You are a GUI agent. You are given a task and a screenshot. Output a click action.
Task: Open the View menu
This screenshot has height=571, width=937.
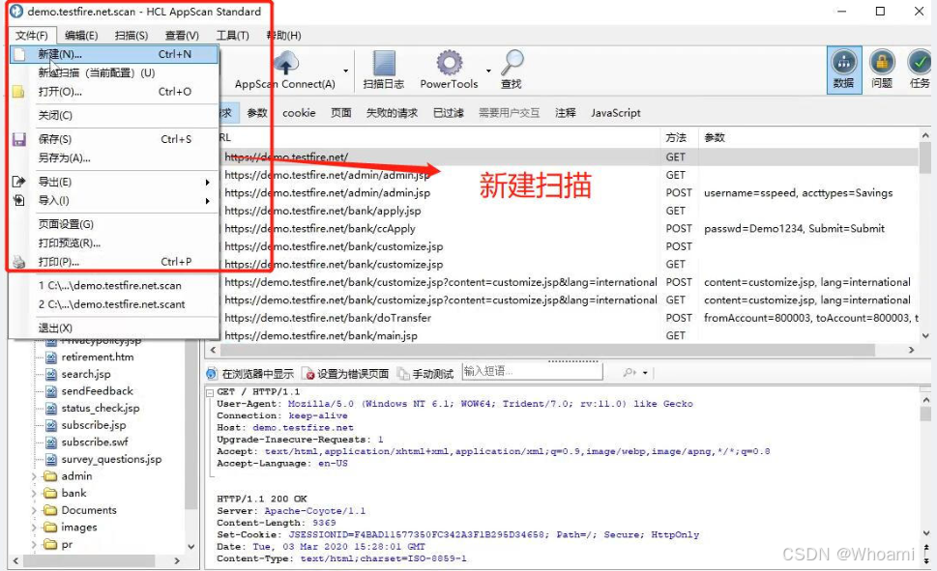coord(182,35)
